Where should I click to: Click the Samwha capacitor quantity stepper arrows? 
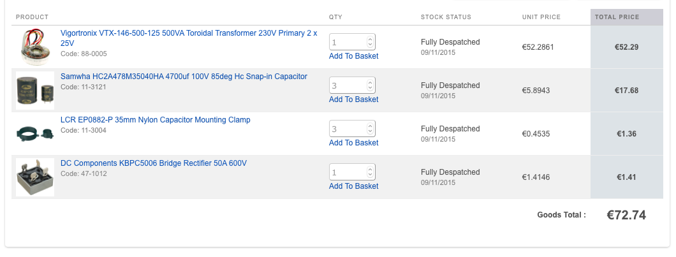(x=370, y=85)
